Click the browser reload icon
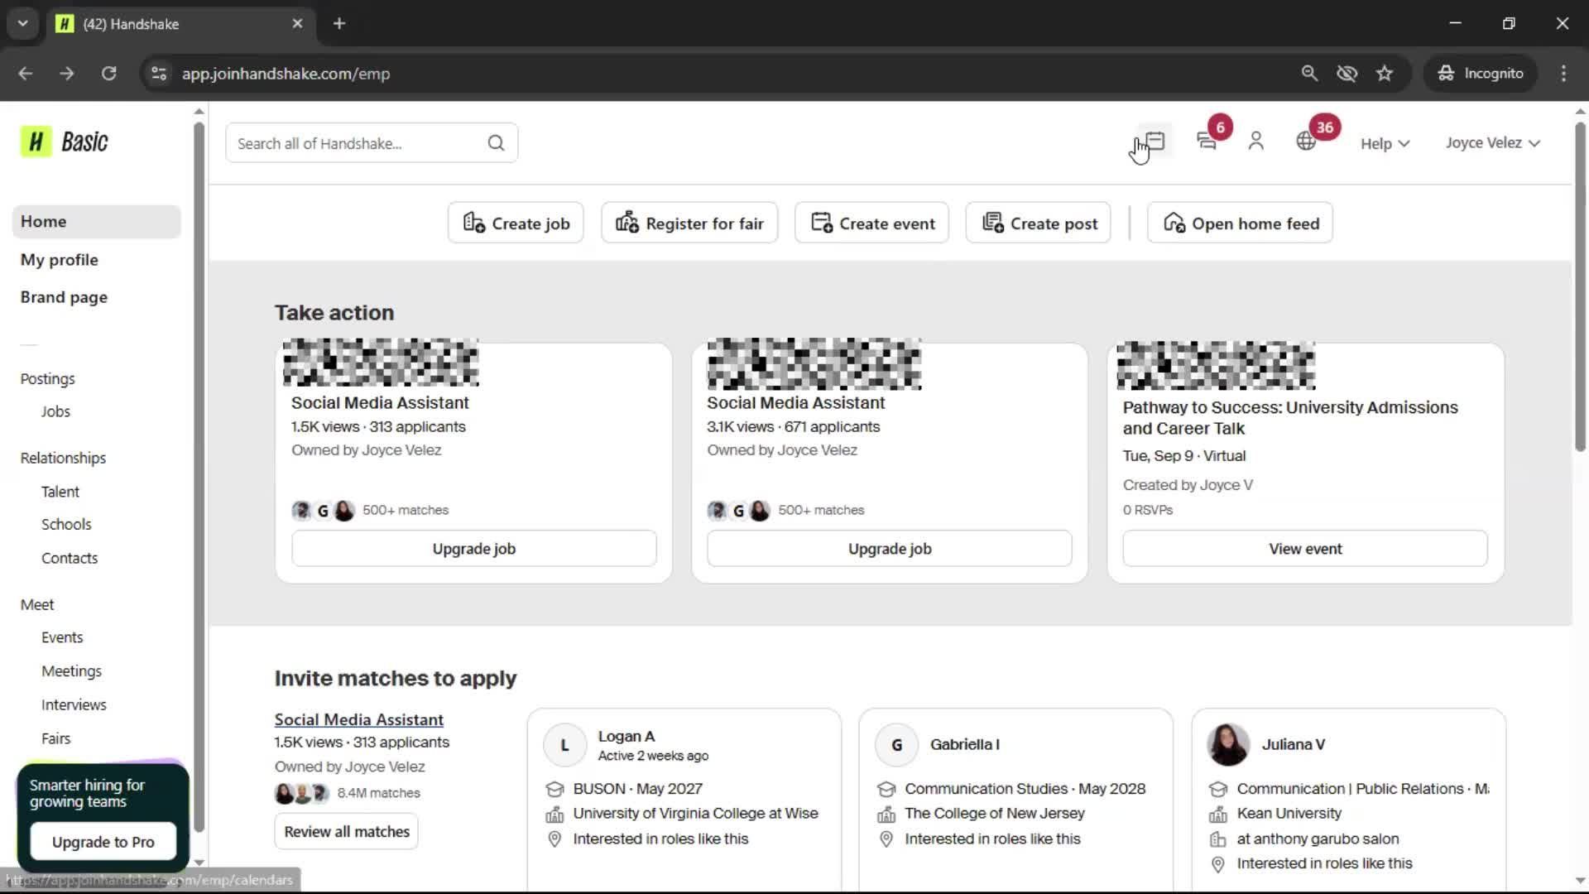Viewport: 1589px width, 894px height. [108, 73]
